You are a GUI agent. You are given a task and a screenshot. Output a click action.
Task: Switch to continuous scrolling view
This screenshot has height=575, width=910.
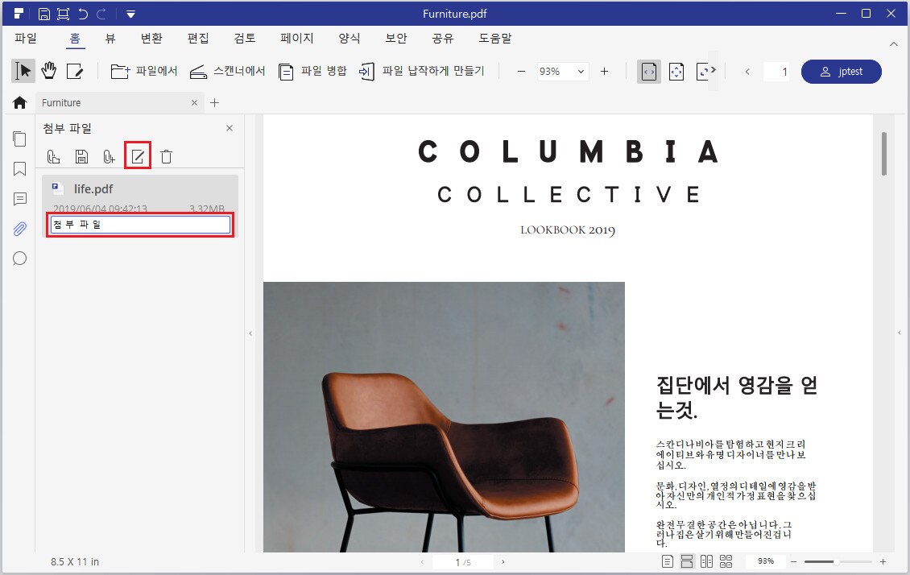[687, 561]
